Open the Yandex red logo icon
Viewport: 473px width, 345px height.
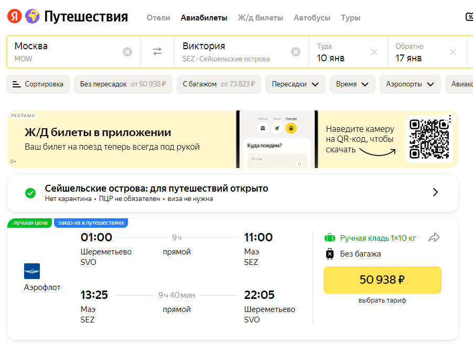[15, 16]
